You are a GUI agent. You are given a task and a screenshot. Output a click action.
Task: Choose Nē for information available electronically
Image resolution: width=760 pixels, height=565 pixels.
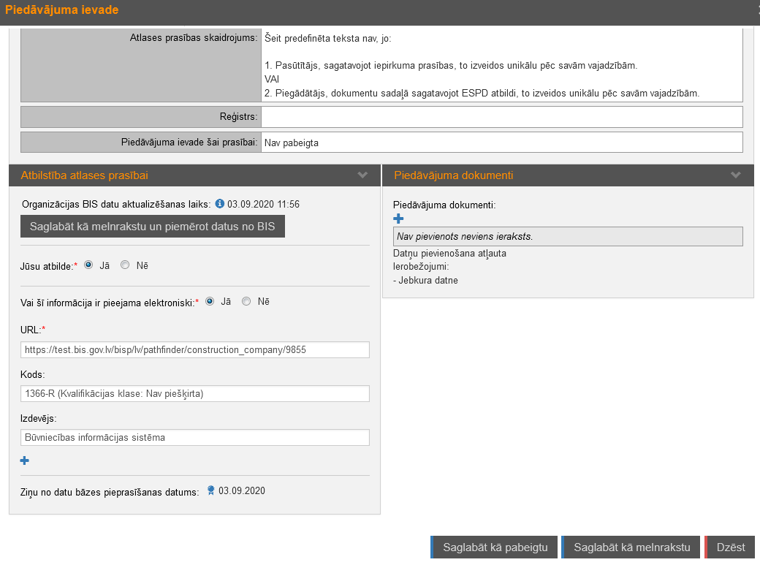(246, 301)
